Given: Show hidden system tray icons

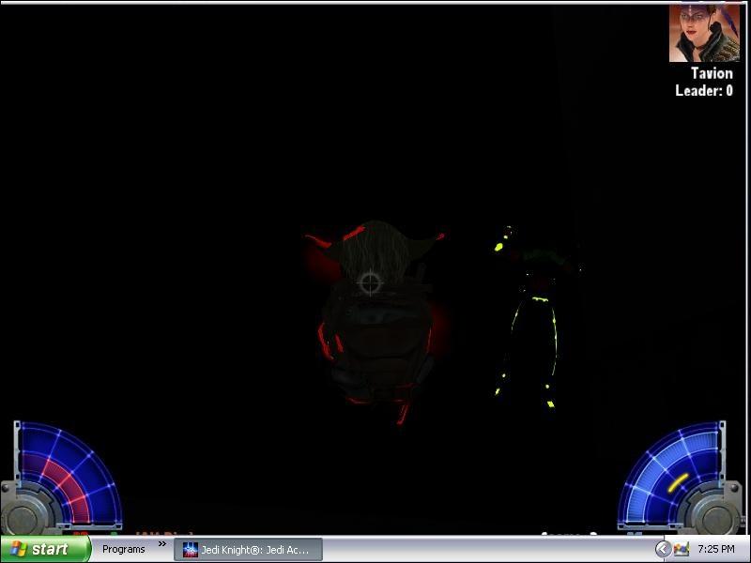Looking at the screenshot, I should (x=663, y=549).
